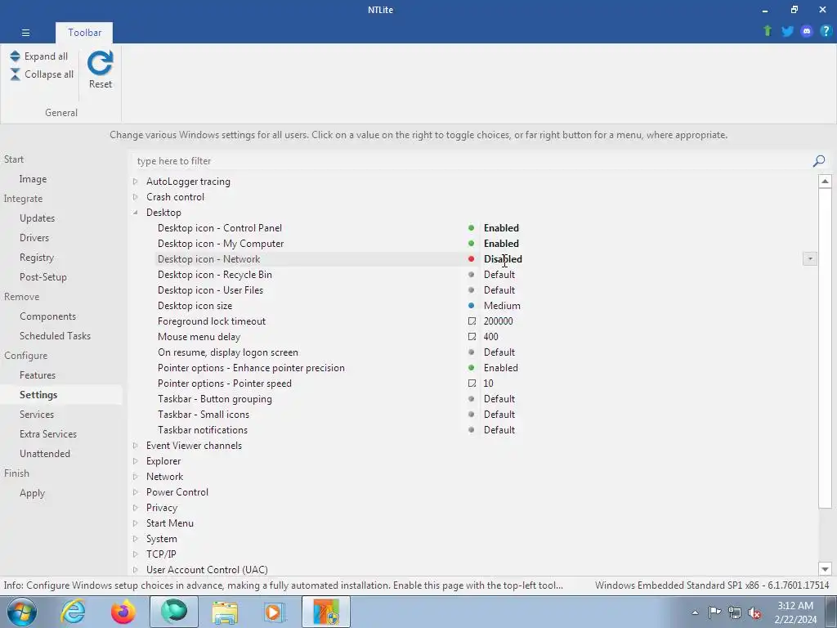Viewport: 837px width, 628px height.
Task: Toggle the User Files desktop icon Default value
Action: coord(499,290)
